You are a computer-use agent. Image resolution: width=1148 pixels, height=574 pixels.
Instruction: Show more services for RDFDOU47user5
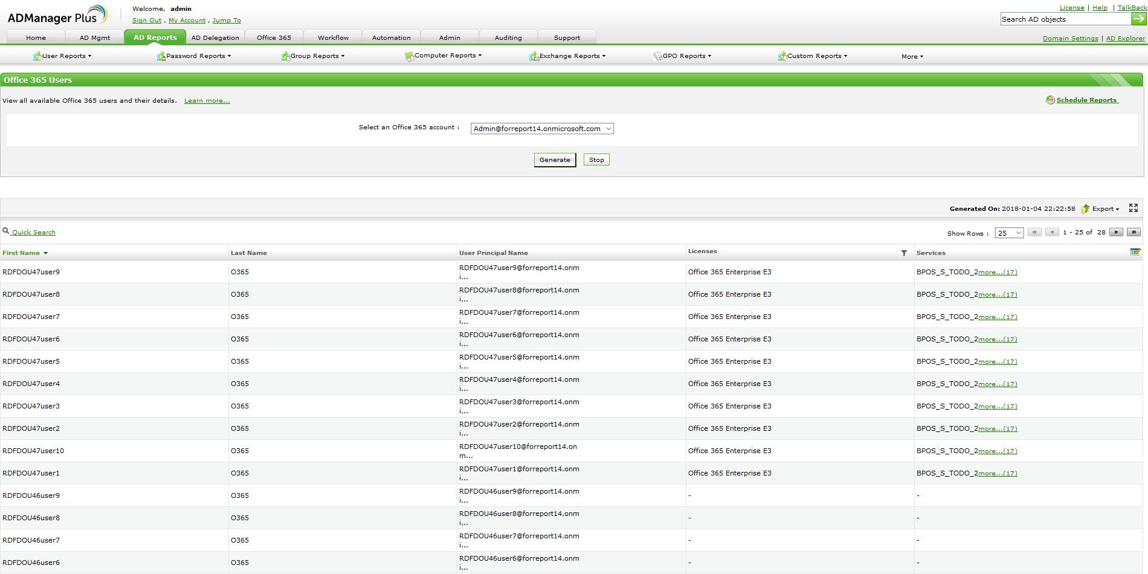click(x=998, y=362)
